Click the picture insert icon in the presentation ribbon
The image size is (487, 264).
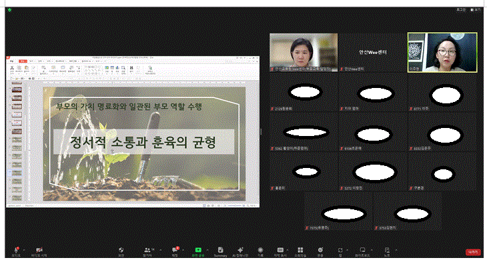(x=107, y=67)
